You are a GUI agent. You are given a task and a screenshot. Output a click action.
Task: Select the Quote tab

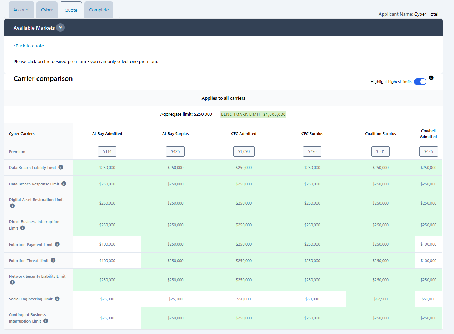click(x=71, y=10)
